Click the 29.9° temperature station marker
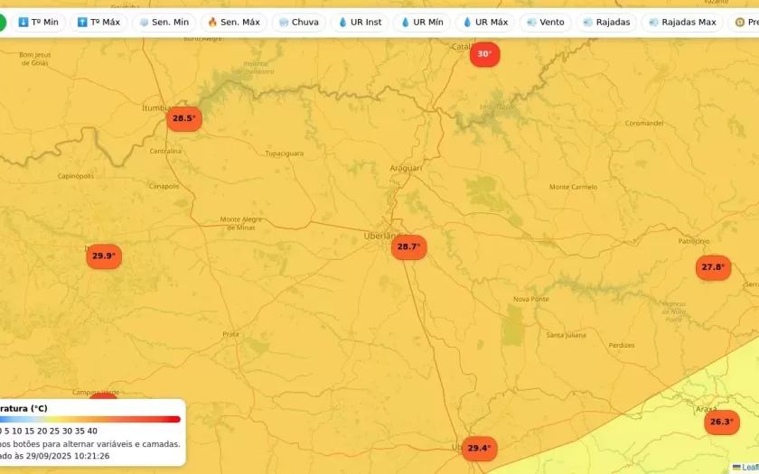759x474 pixels. click(x=104, y=256)
